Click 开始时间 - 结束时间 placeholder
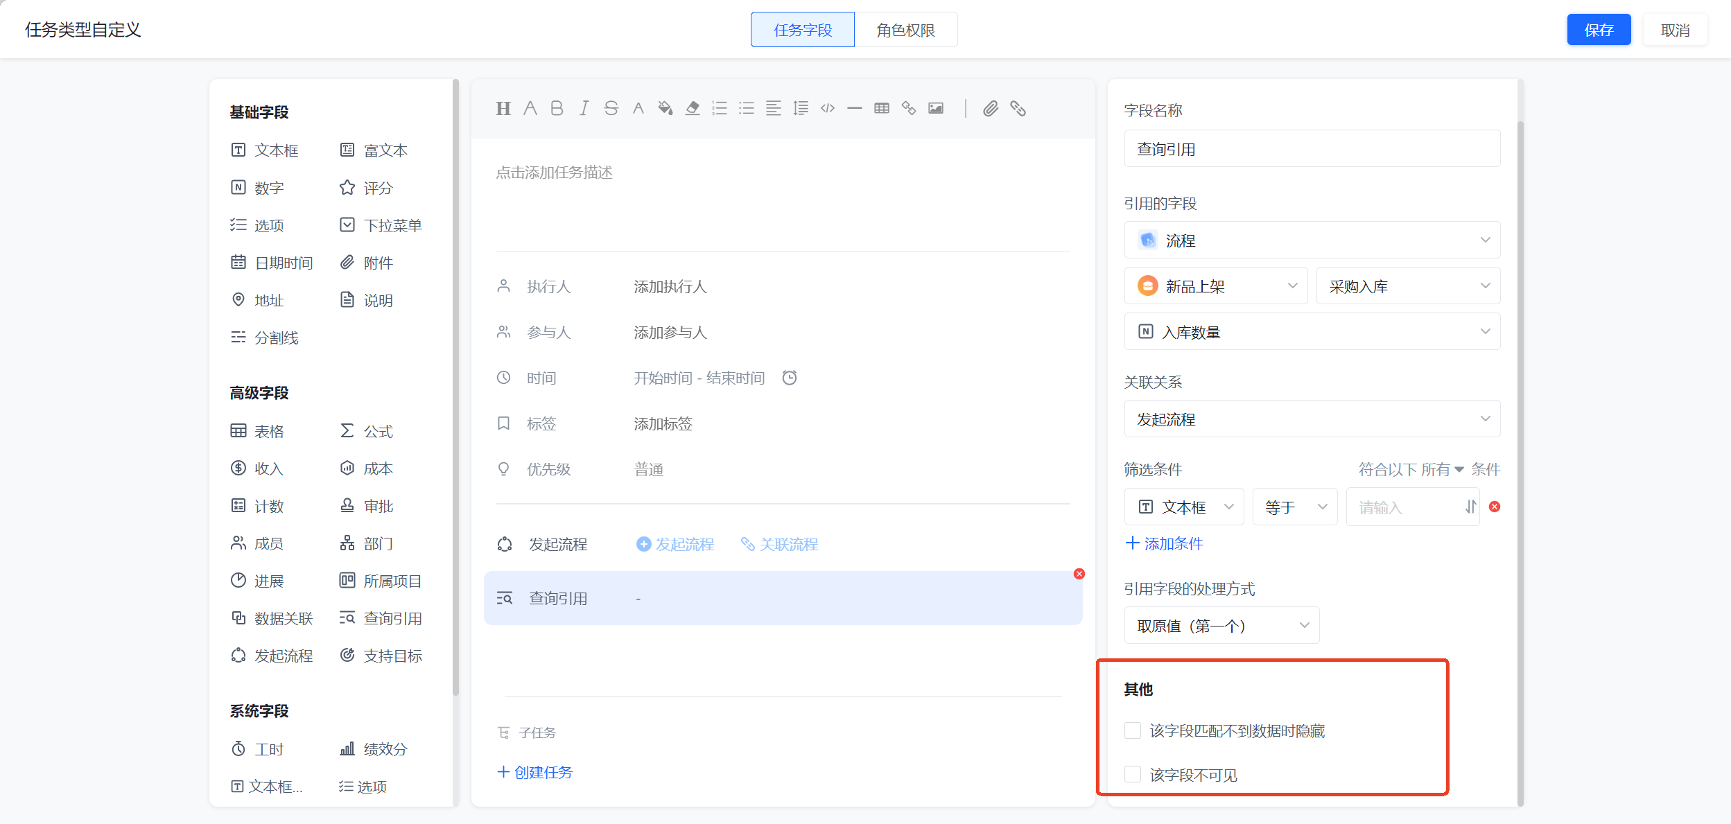This screenshot has height=824, width=1731. click(x=699, y=378)
